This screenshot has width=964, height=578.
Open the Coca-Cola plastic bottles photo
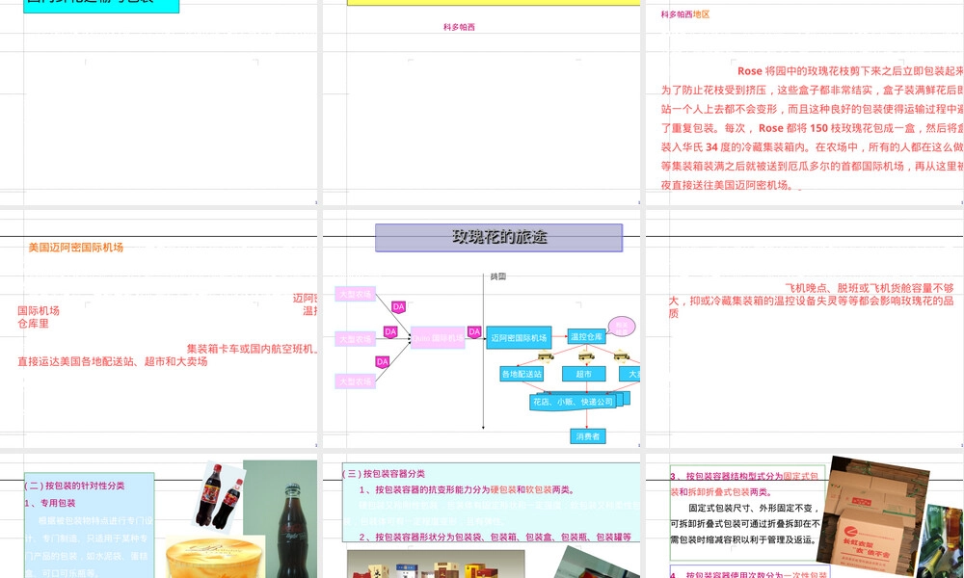coord(220,496)
